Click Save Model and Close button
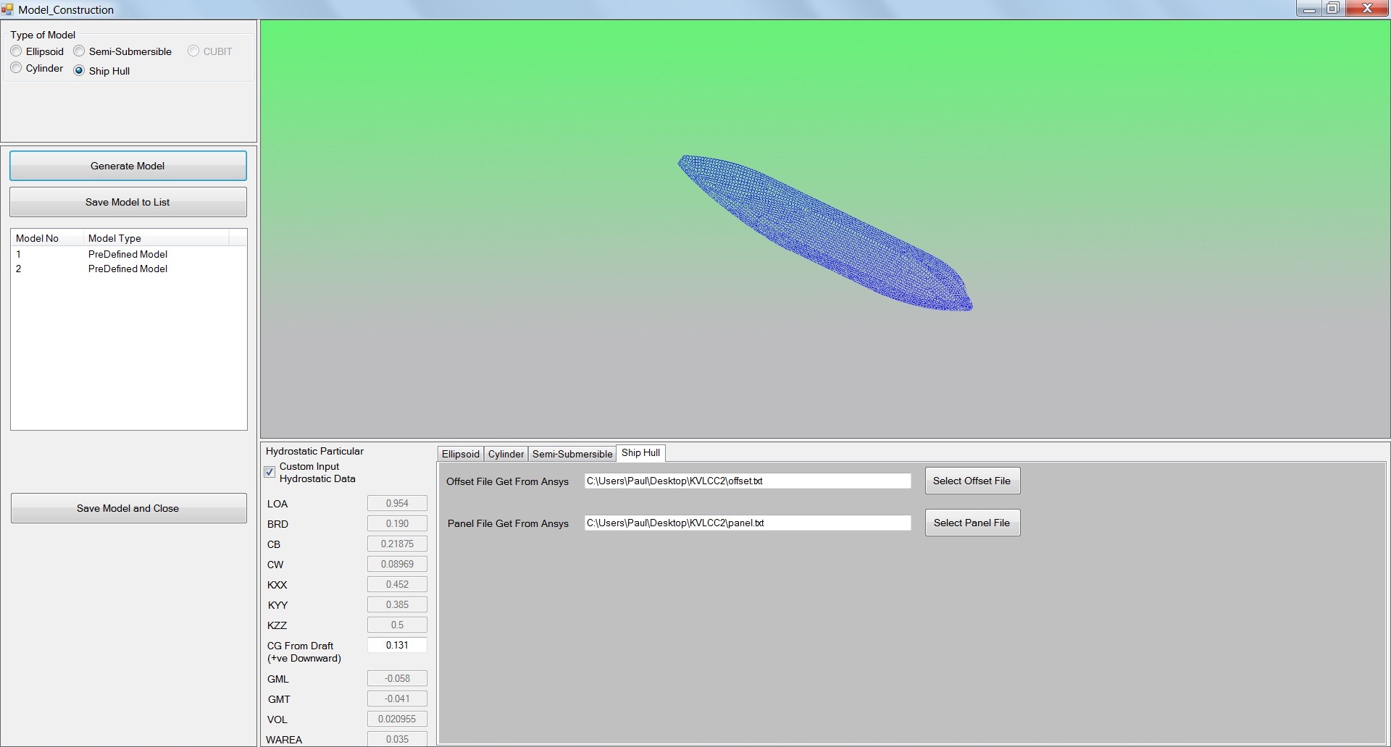 (128, 508)
